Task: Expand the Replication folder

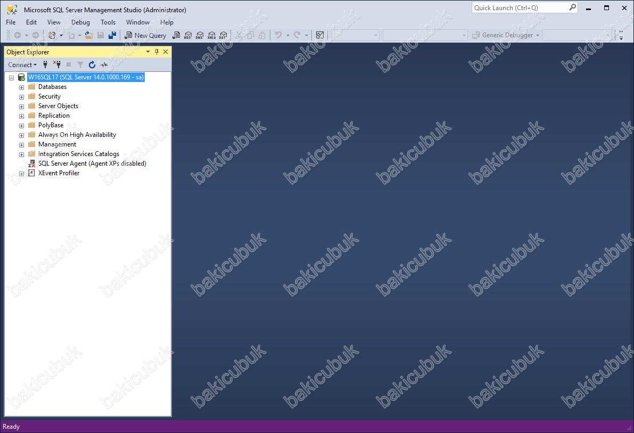Action: coord(21,116)
